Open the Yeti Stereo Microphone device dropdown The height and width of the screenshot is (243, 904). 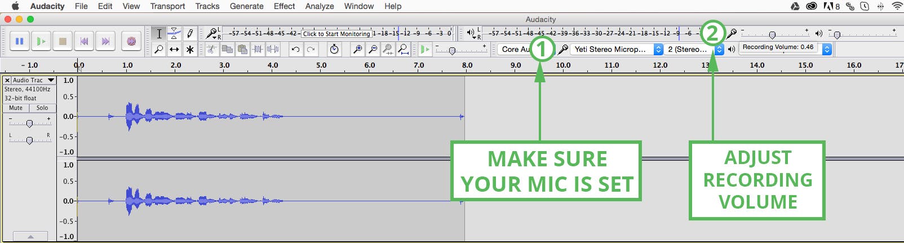(x=617, y=50)
